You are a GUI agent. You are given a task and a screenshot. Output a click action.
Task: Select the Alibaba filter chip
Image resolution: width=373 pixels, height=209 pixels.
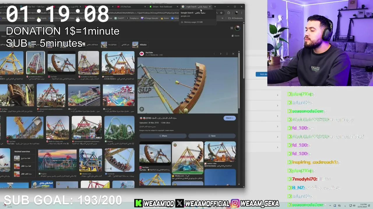140,45
